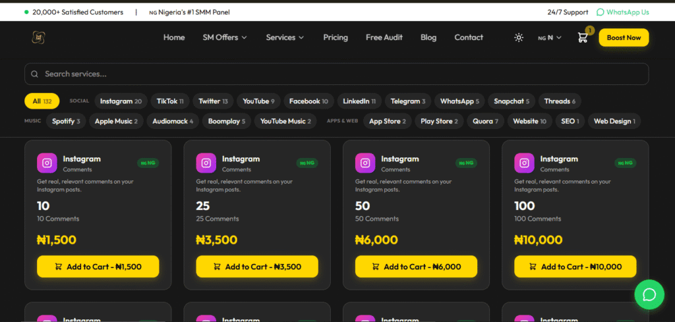Expand the SM Offers dropdown menu
The image size is (675, 322).
click(x=225, y=38)
